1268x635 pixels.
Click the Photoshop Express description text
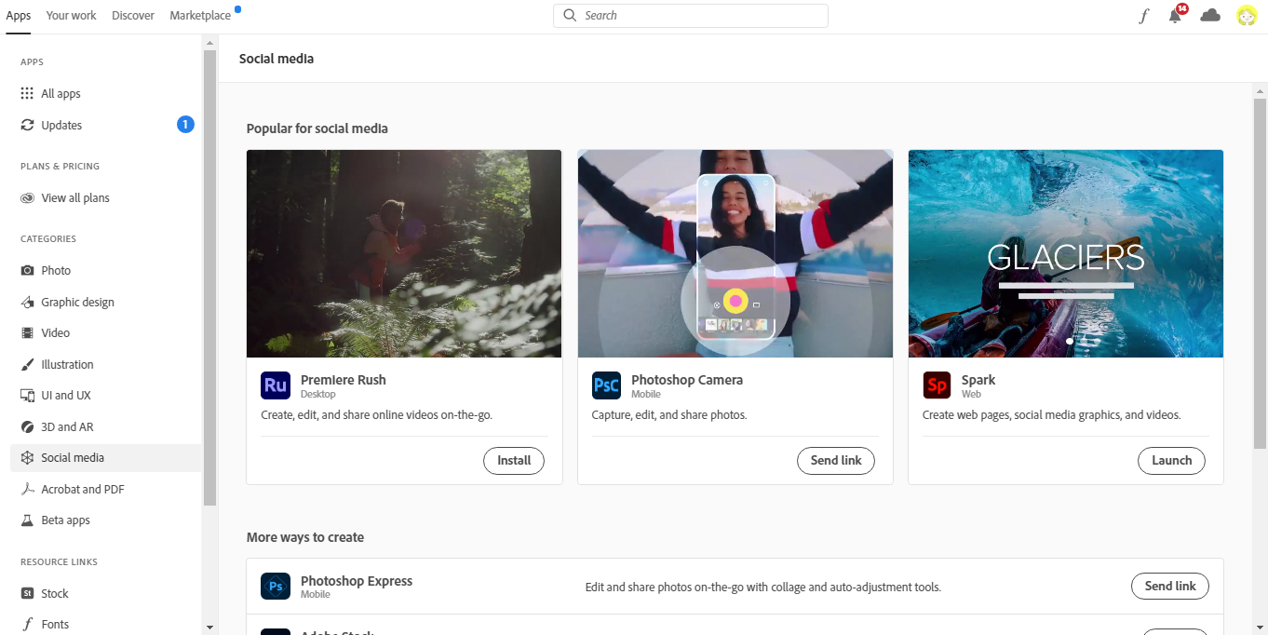(x=763, y=588)
